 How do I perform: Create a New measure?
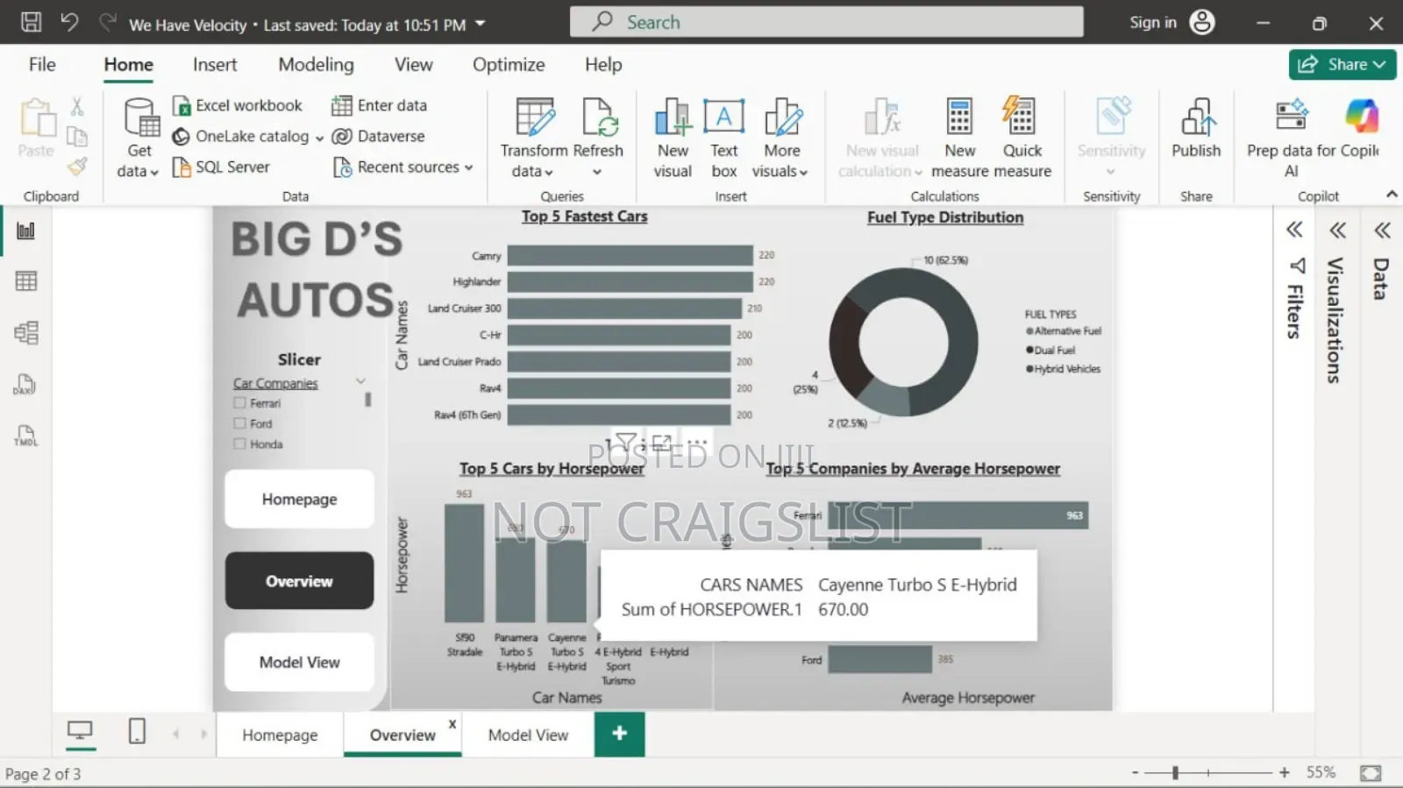[959, 138]
